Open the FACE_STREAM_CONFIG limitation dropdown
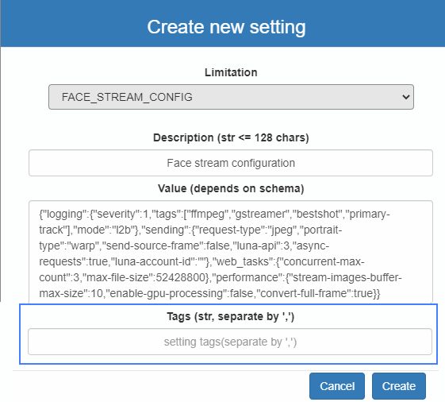This screenshot has width=445, height=402. coord(231,97)
